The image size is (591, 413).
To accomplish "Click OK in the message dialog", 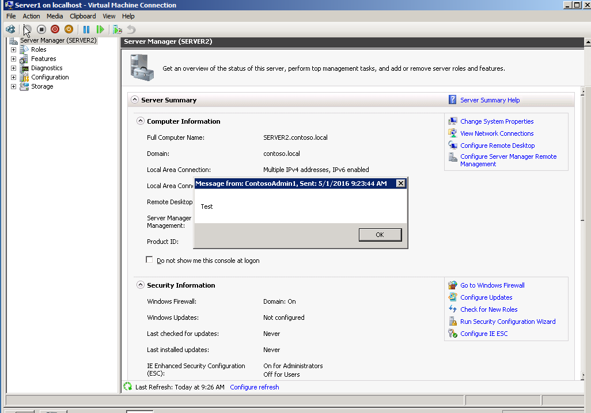I will click(x=380, y=235).
